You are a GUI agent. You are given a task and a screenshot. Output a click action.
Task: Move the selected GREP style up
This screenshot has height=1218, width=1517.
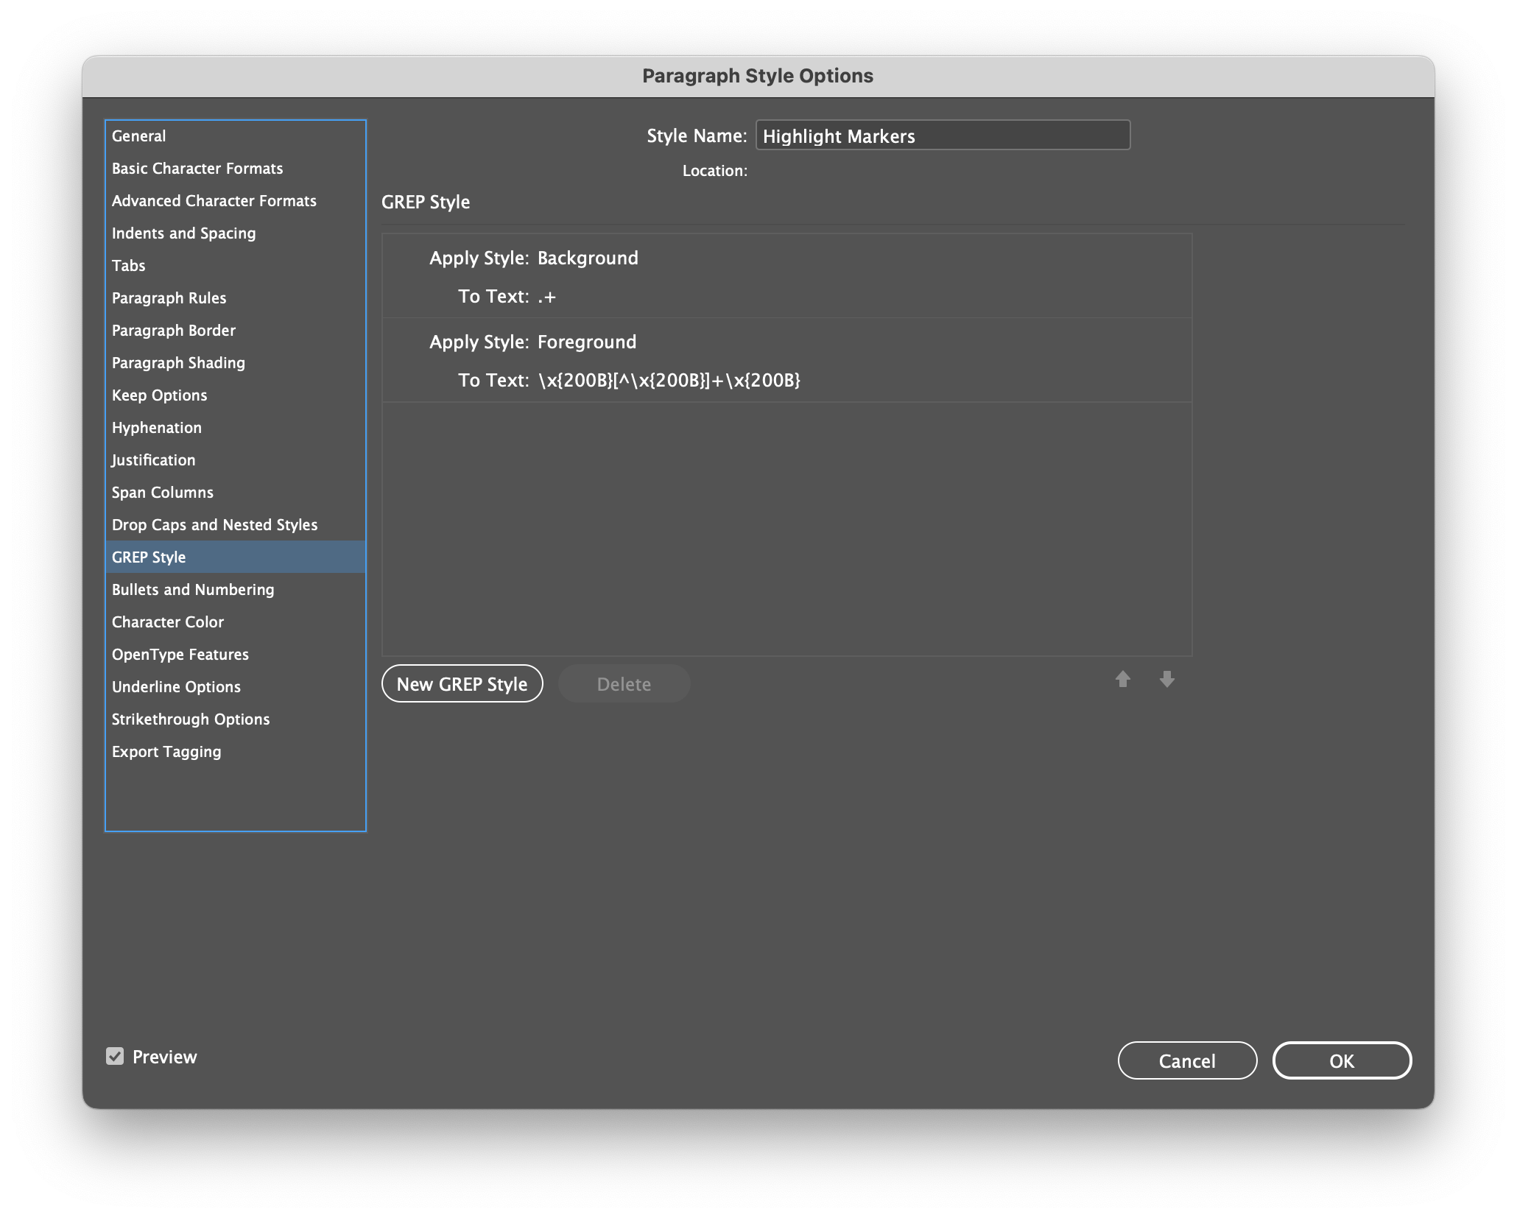tap(1122, 680)
